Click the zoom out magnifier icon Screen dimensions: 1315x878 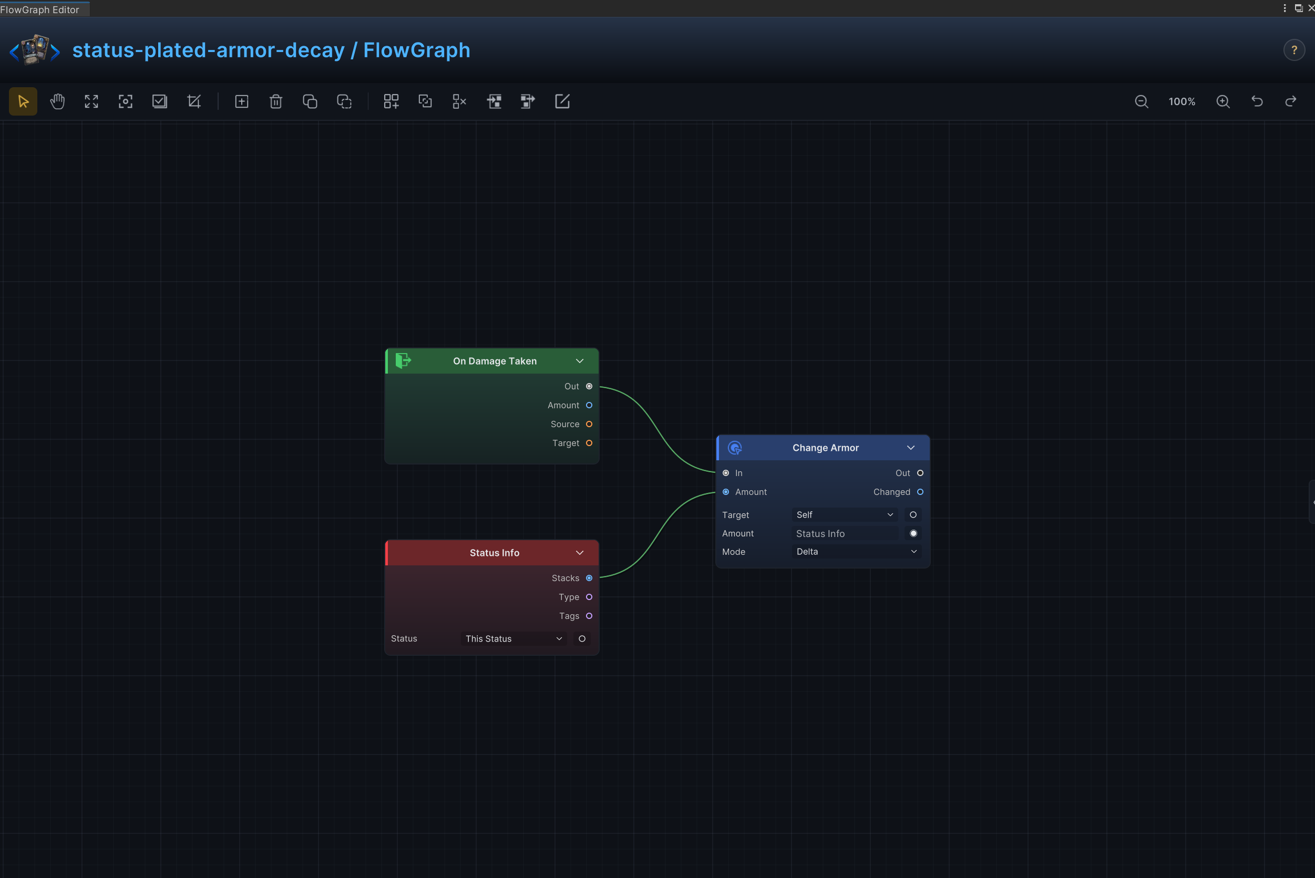(x=1142, y=101)
